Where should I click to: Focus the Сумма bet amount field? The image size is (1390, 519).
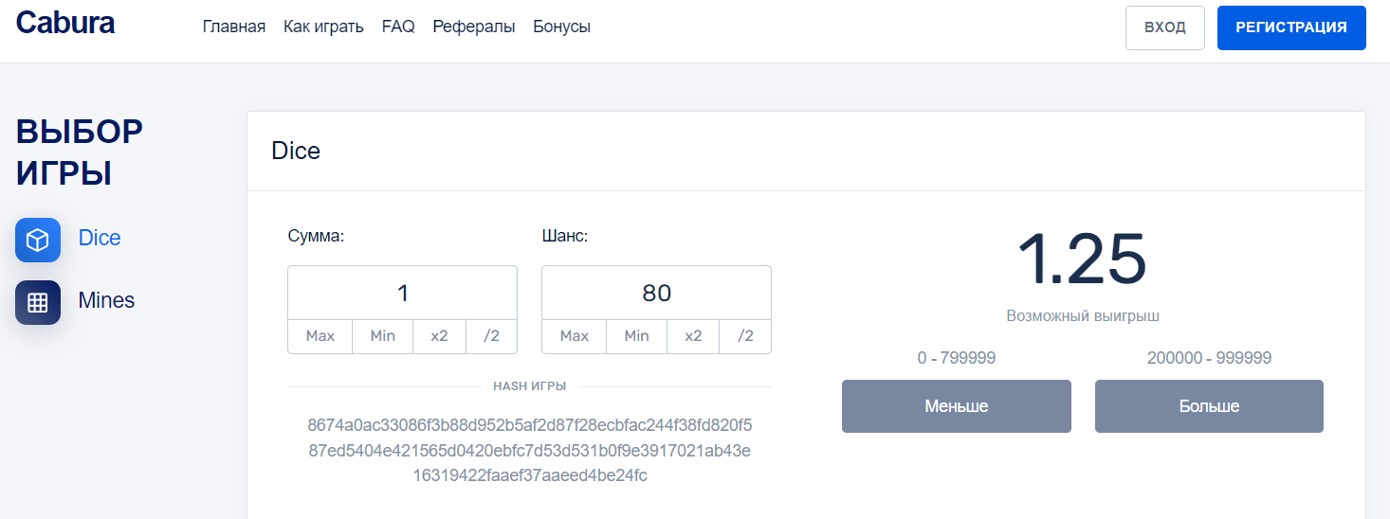403,293
